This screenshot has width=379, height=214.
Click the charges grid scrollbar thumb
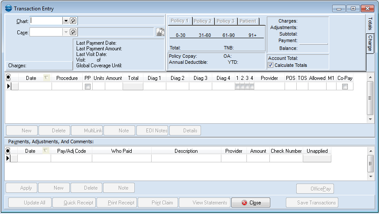(x=370, y=98)
